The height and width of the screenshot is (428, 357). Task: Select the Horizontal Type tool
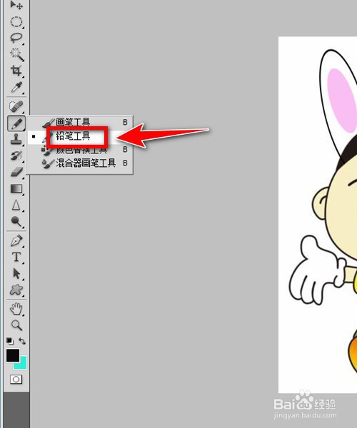click(x=16, y=257)
